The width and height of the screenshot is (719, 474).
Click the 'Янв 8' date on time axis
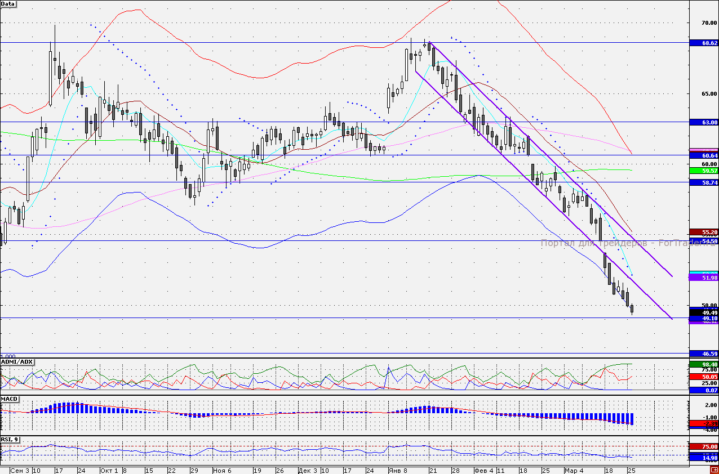tap(397, 470)
